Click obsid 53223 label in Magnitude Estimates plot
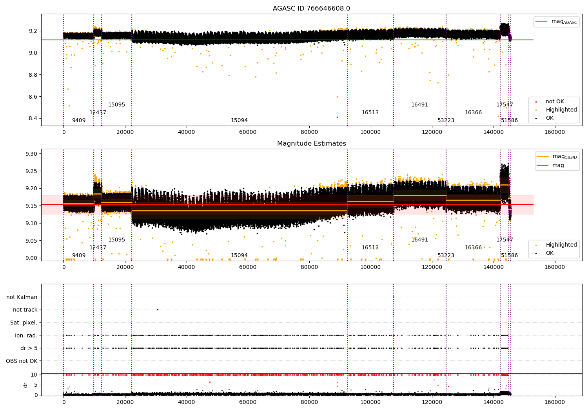This screenshot has height=411, width=588. 446,256
